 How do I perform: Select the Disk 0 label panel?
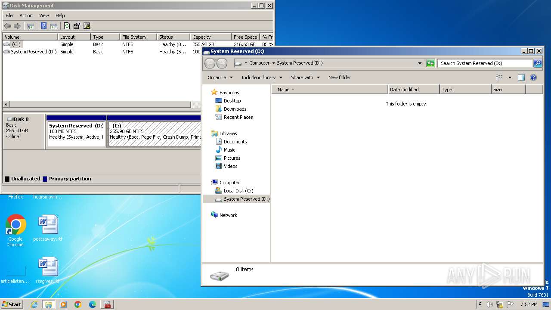[x=24, y=131]
